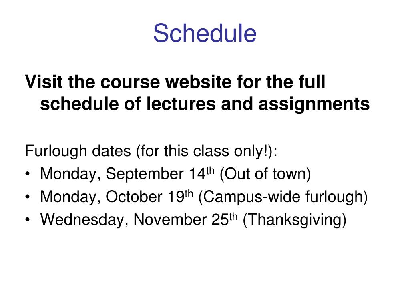
Task: Click the Schedule slide title
Action: pyautogui.click(x=205, y=33)
